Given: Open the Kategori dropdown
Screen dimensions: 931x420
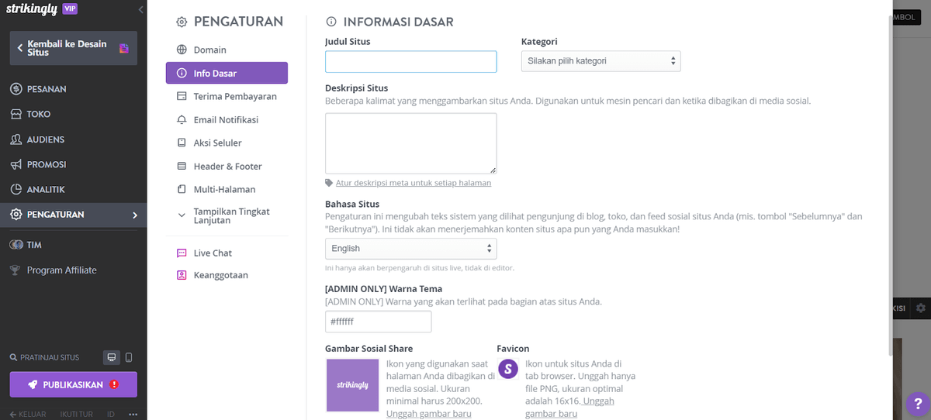Looking at the screenshot, I should point(600,61).
